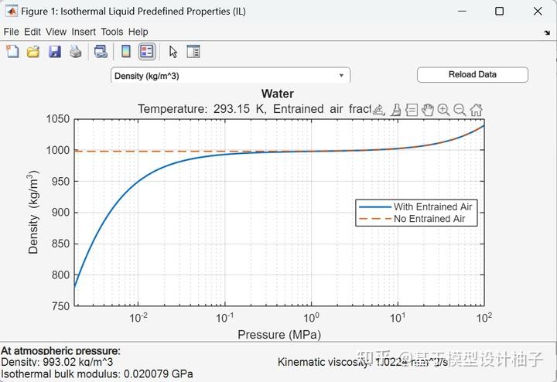Screen dimensions: 557x382
Task: Open the Tools menu
Action: [x=112, y=32]
